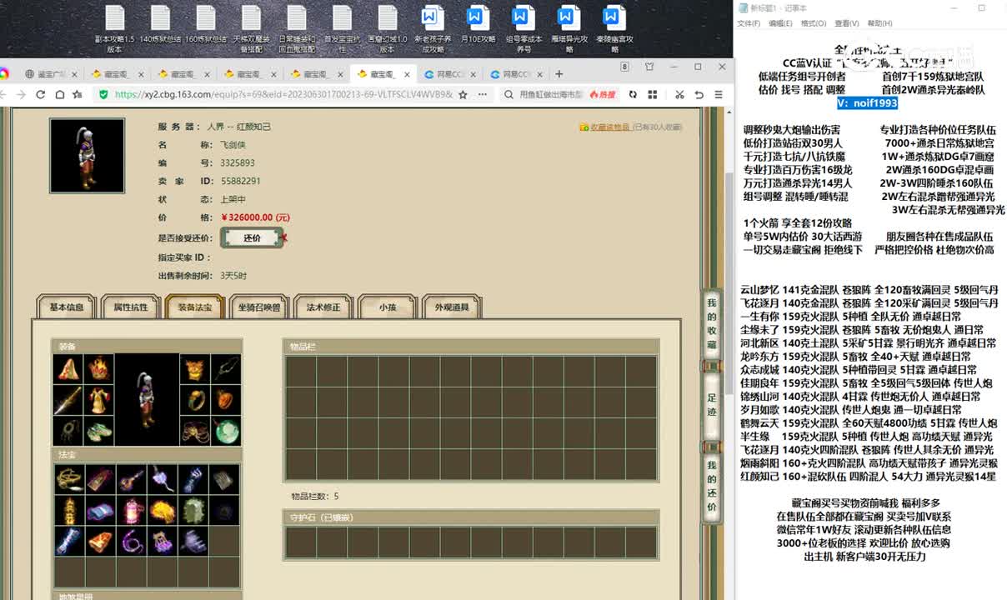Image resolution: width=1007 pixels, height=600 pixels.
Task: Open the 我的收藏 side tab
Action: [x=711, y=323]
